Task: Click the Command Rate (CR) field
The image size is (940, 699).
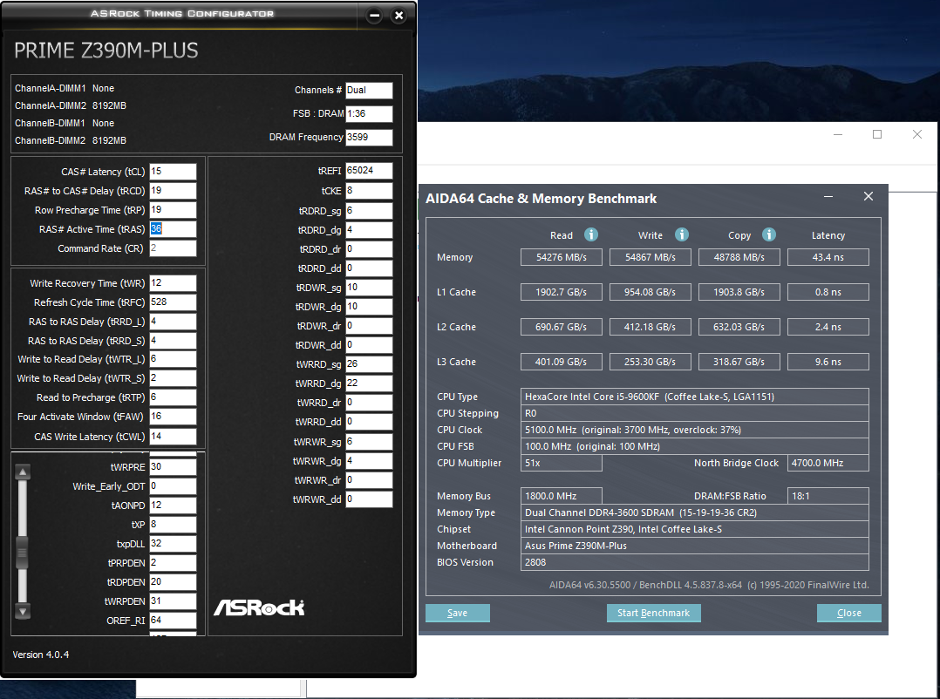Action: pos(173,248)
